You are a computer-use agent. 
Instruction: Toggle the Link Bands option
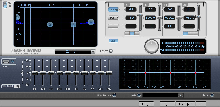(x=114, y=95)
